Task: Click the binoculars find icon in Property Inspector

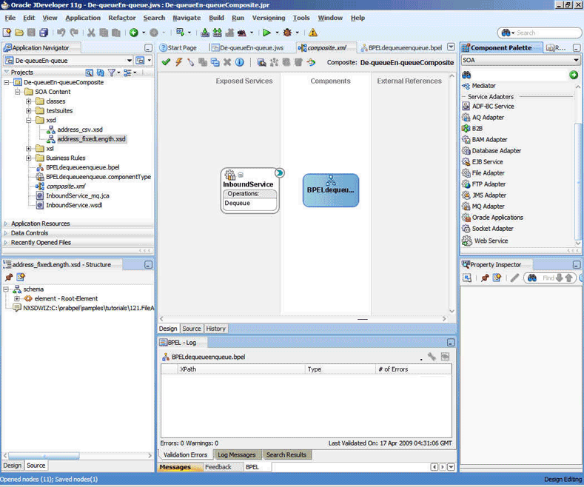Action: click(532, 278)
